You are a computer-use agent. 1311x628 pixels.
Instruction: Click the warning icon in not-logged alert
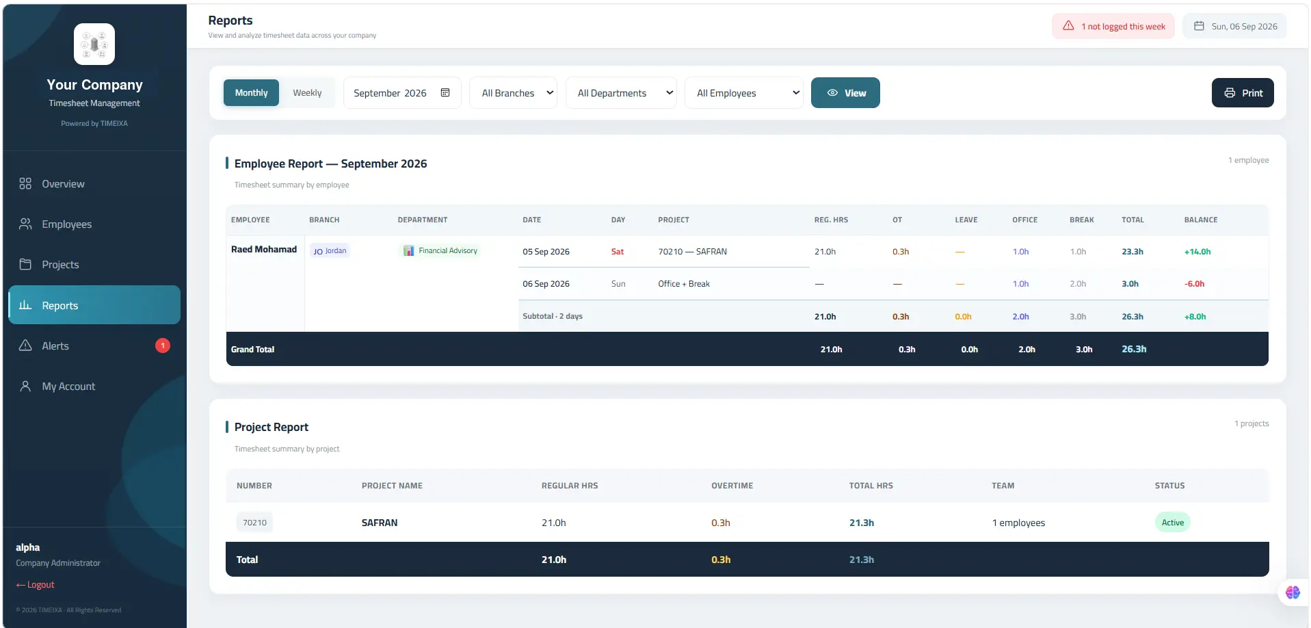pyautogui.click(x=1068, y=26)
